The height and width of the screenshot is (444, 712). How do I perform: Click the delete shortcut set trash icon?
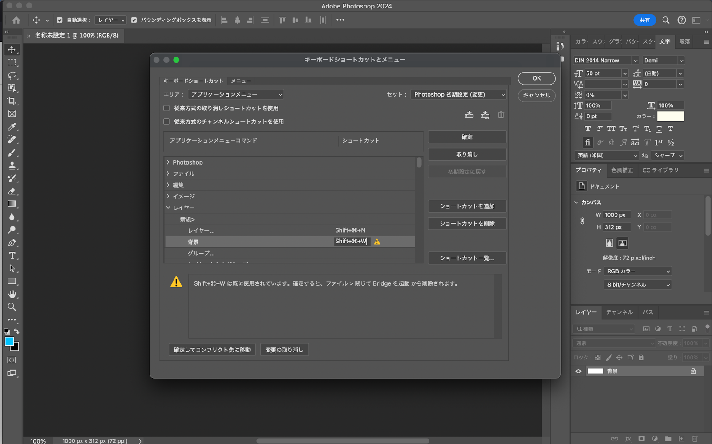(501, 115)
